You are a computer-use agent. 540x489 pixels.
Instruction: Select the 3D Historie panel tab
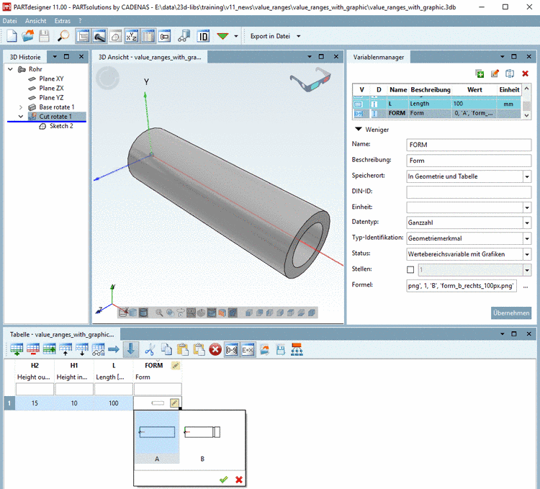(25, 57)
